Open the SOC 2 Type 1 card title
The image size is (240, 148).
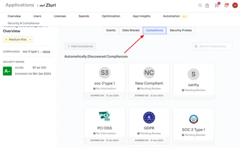[193, 130]
